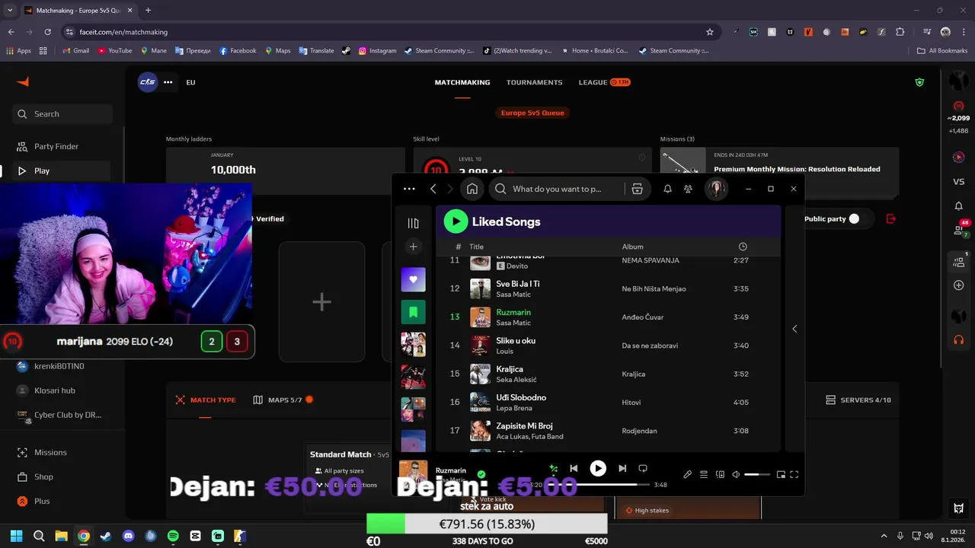
Task: Open Spotify three-dots menu
Action: pos(409,189)
